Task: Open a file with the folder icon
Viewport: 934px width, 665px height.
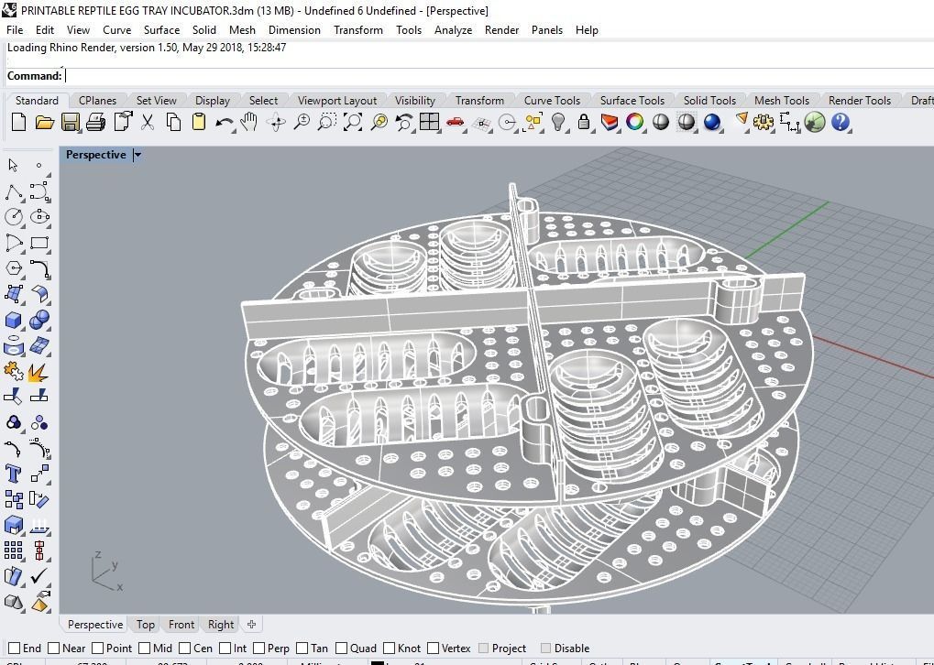Action: click(x=45, y=123)
